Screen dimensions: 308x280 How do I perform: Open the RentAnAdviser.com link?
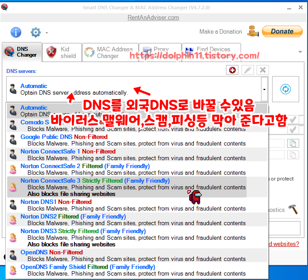tap(153, 17)
